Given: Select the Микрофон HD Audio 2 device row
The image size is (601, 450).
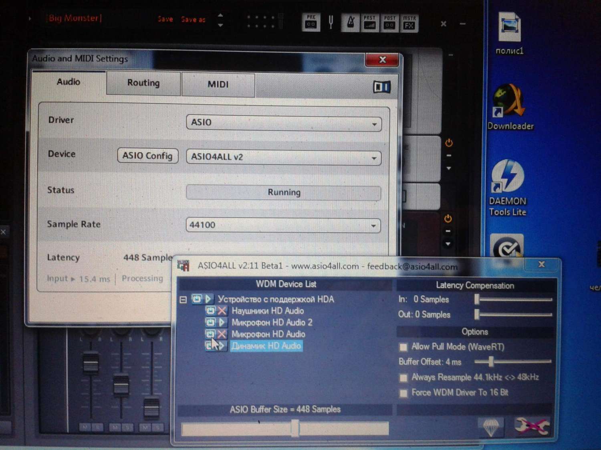Looking at the screenshot, I should point(272,322).
